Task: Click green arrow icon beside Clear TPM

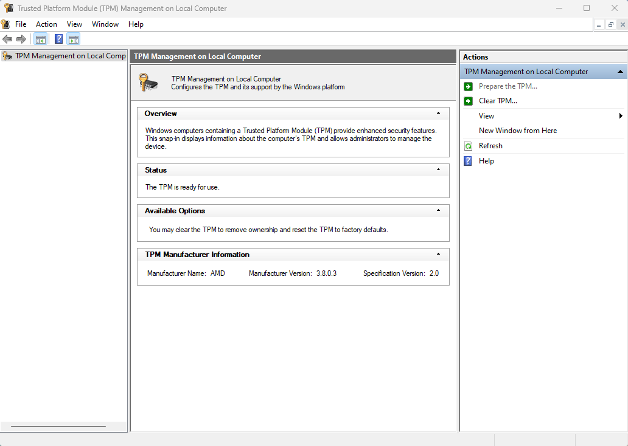Action: (x=468, y=101)
